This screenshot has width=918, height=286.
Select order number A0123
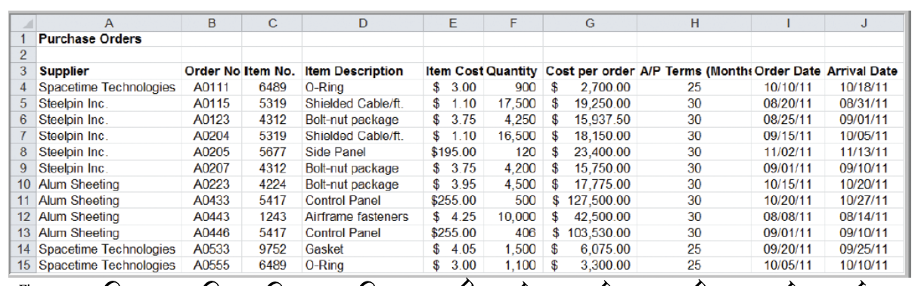point(212,119)
